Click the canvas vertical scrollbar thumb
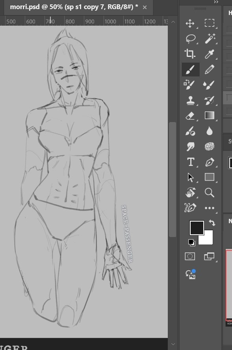Image resolution: width=232 pixels, height=350 pixels. click(x=173, y=179)
